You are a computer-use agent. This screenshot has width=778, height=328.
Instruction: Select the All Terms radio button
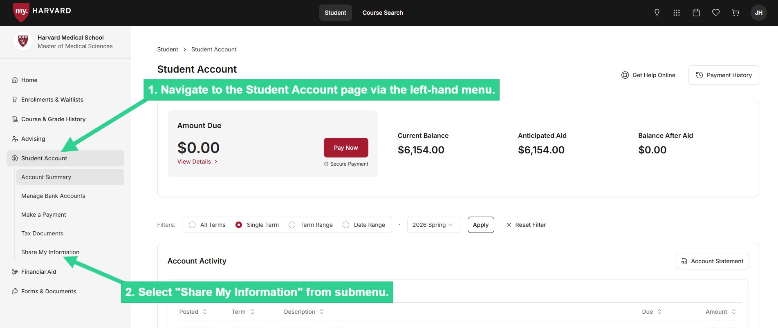tap(192, 225)
